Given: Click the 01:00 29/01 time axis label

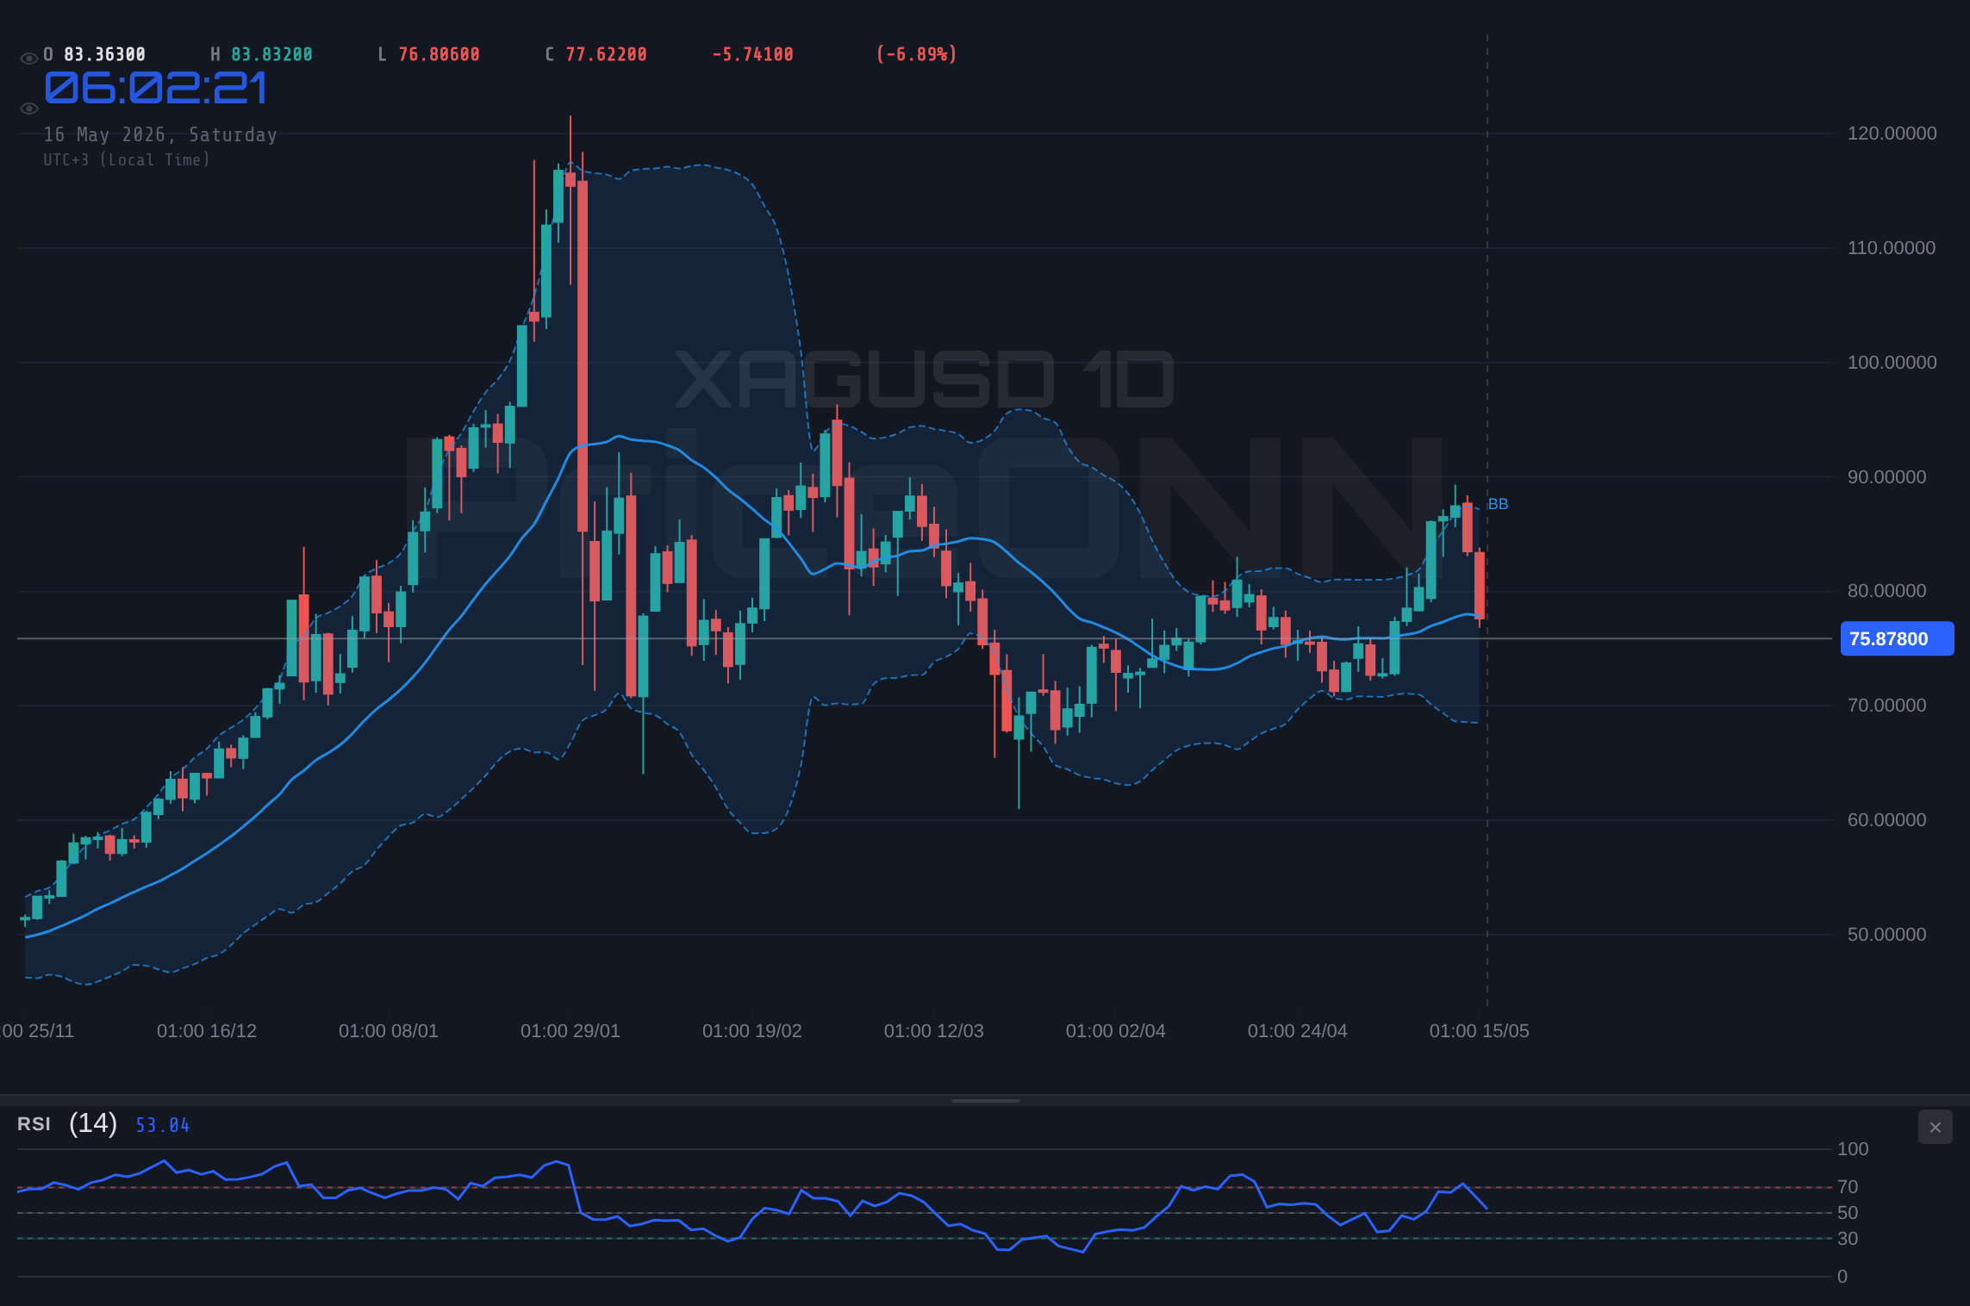Looking at the screenshot, I should (570, 1031).
